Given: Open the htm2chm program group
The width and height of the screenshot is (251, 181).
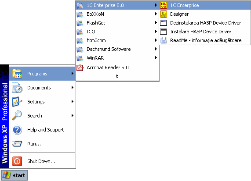Looking at the screenshot, I should [117, 40].
